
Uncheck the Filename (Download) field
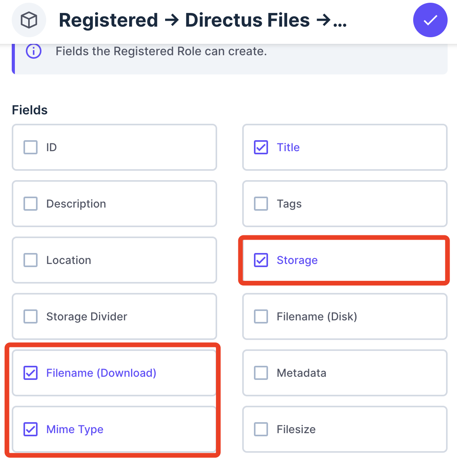pos(30,373)
